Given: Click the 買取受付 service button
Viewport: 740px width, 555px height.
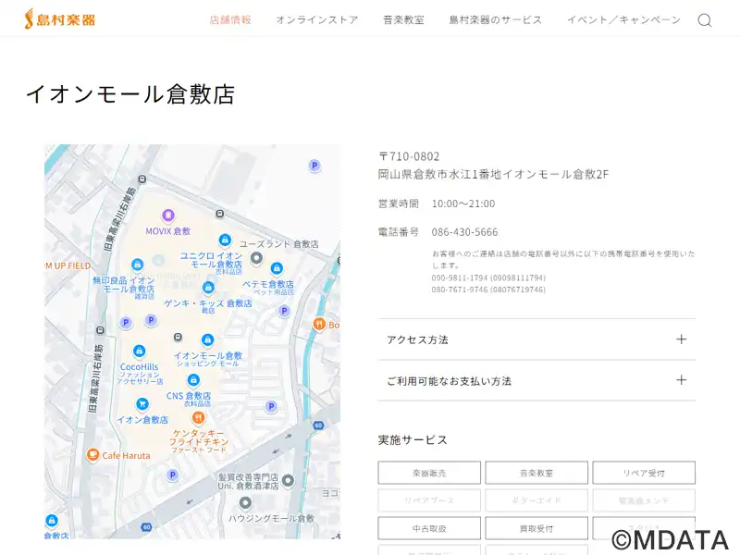Looking at the screenshot, I should (536, 528).
